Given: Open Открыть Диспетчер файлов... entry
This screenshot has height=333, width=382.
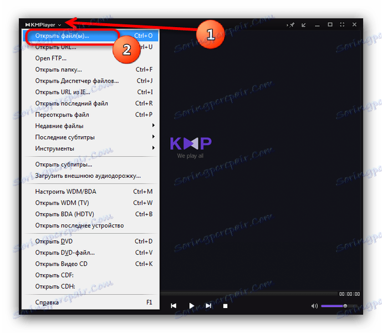Looking at the screenshot, I should coord(90,81).
